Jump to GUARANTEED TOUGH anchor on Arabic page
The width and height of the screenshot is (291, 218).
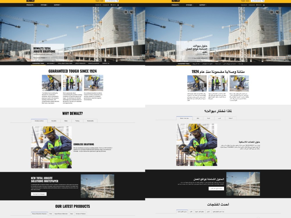184,64
